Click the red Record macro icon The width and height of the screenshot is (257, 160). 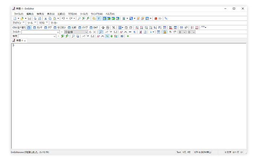(156, 18)
